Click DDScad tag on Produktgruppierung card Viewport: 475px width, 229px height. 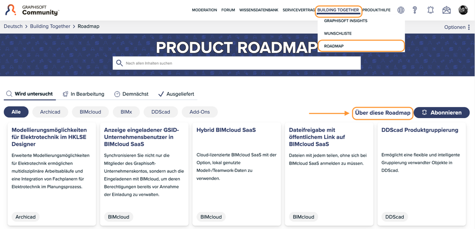[395, 217]
